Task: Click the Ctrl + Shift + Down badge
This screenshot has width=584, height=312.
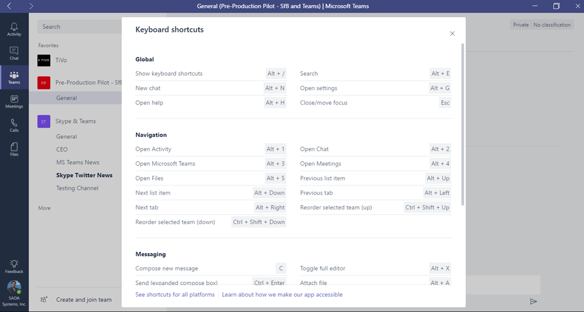Action: click(x=259, y=222)
